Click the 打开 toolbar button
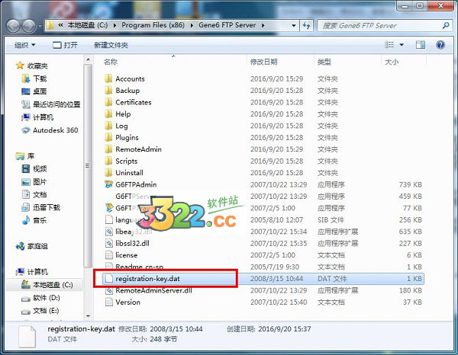458x355 pixels. [65, 45]
